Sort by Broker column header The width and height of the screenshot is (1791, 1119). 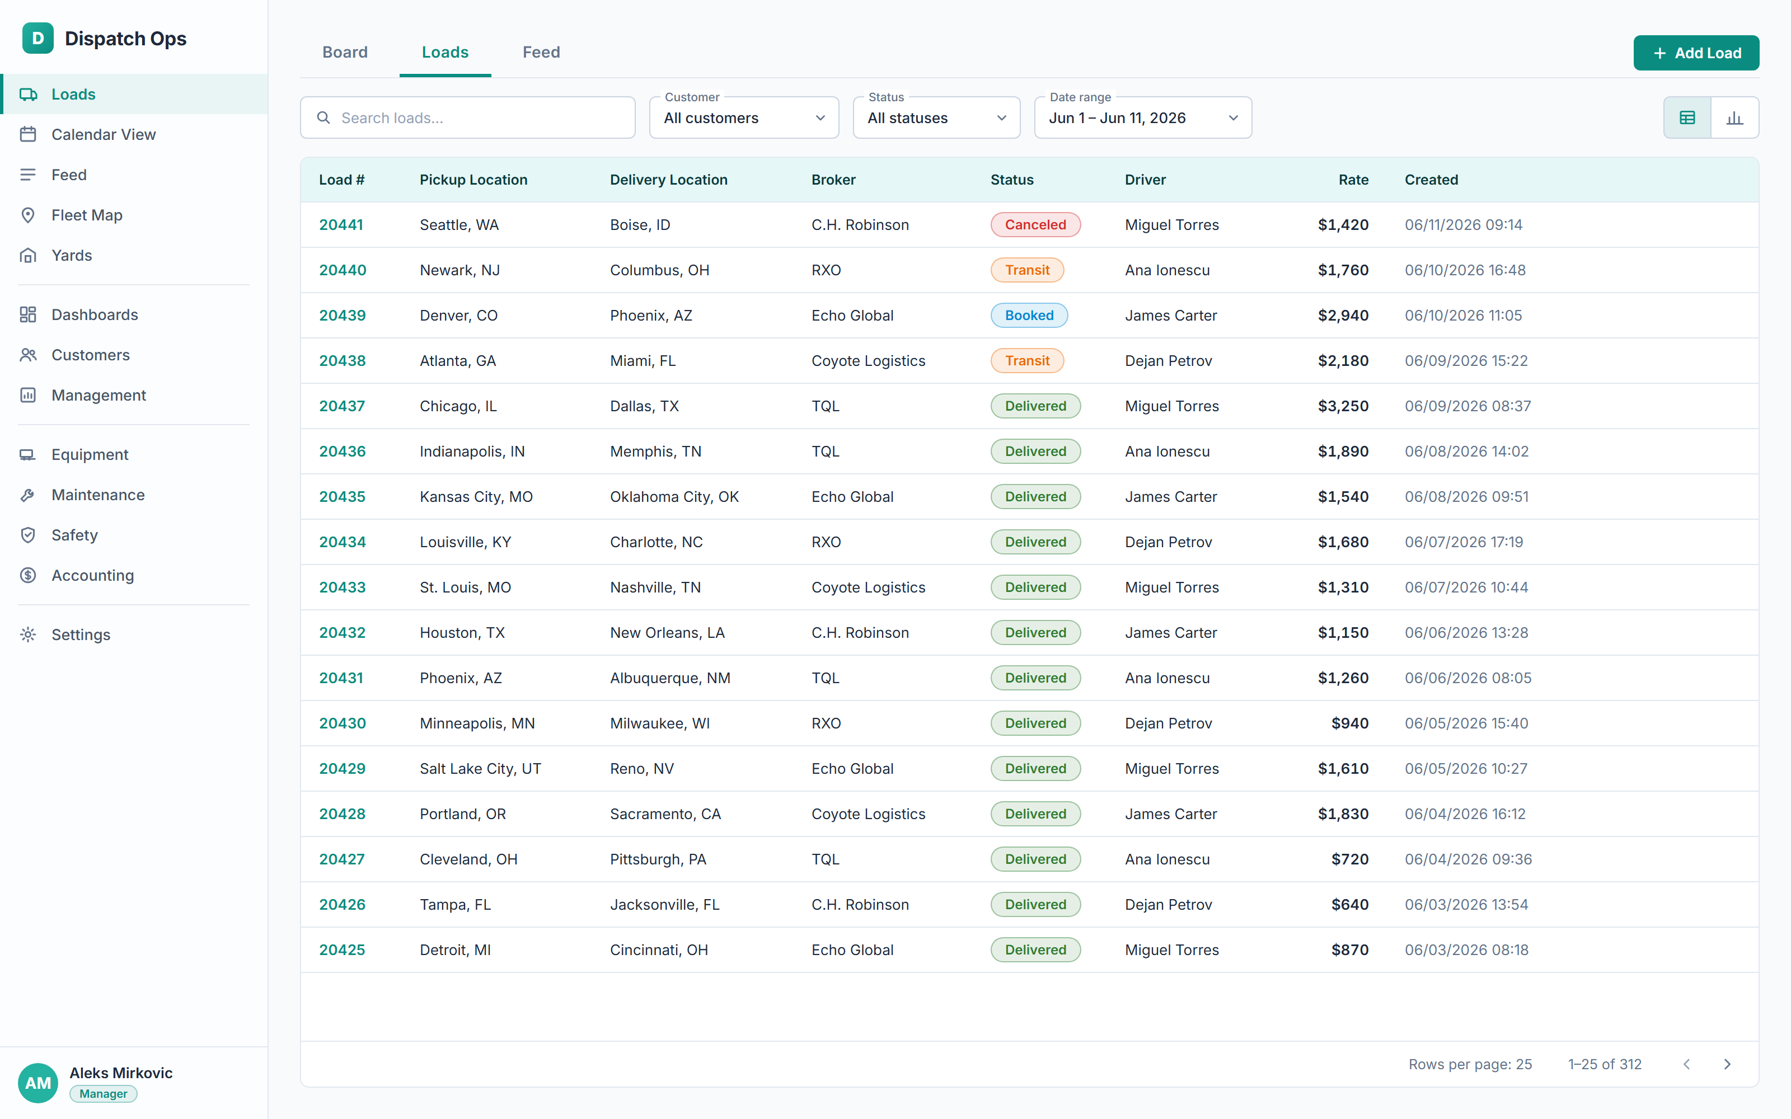click(x=833, y=180)
